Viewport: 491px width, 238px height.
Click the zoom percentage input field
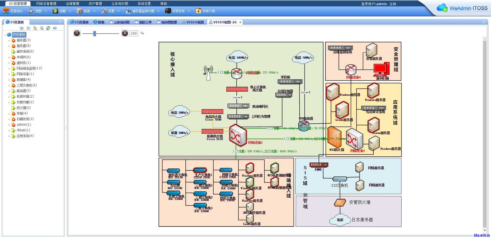[134, 34]
